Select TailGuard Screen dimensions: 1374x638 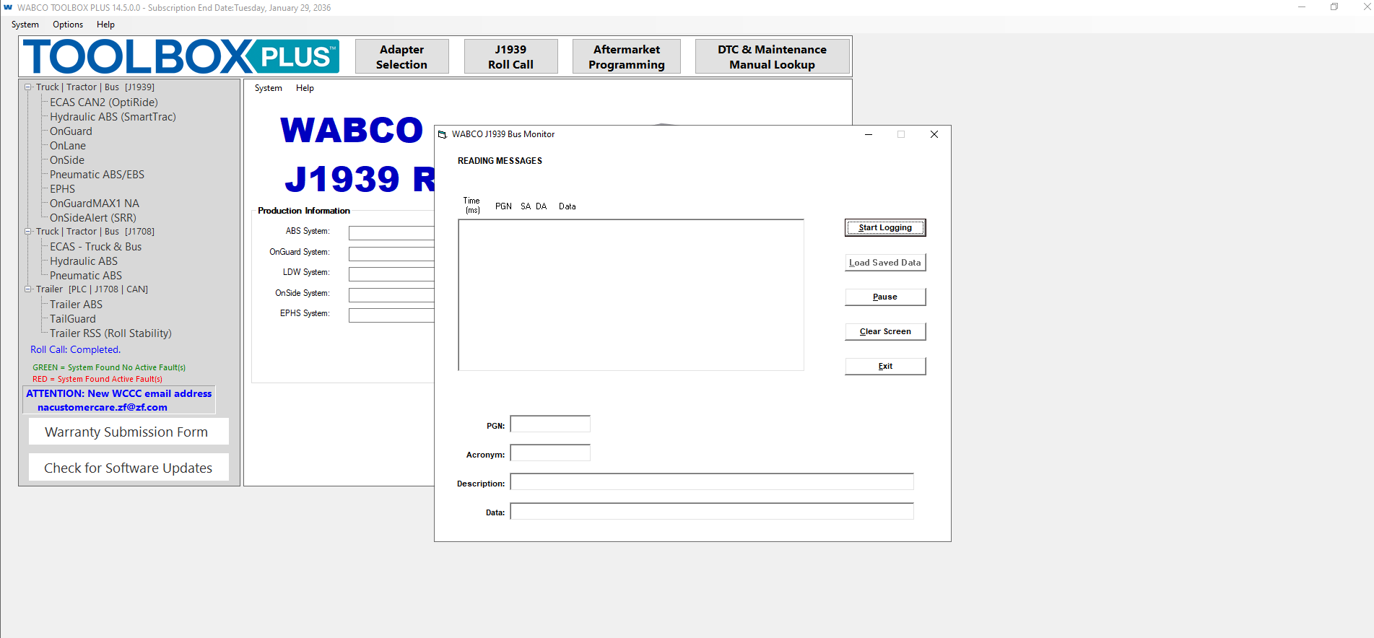tap(73, 319)
